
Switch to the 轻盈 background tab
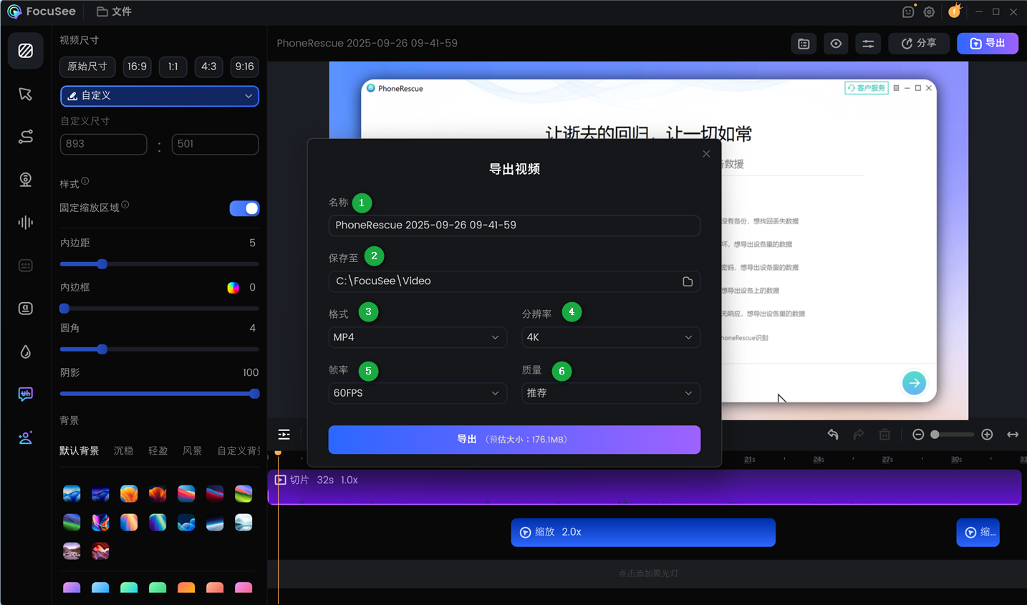pyautogui.click(x=158, y=450)
